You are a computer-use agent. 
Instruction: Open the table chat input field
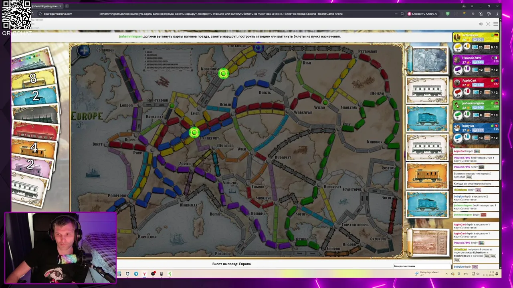(422, 266)
